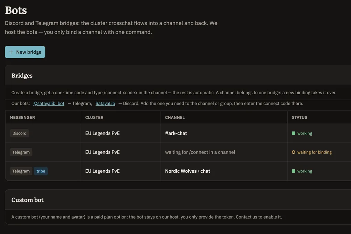
Task: Select the Telegram badge in the waiting row
Action: (x=21, y=152)
